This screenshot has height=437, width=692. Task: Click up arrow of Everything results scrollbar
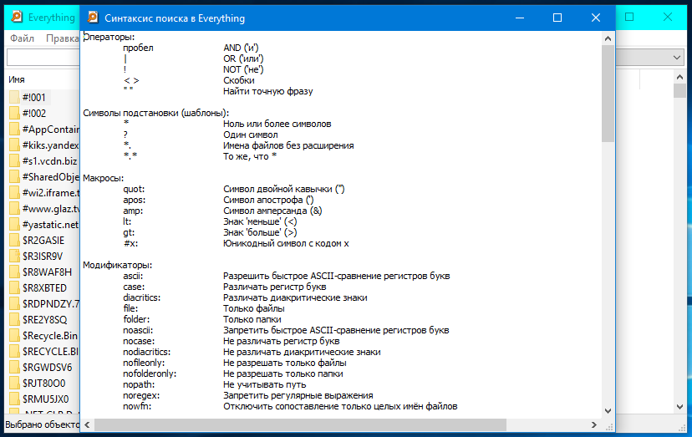(x=679, y=77)
